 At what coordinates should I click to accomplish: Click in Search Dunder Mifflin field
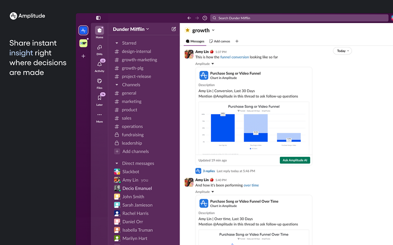[x=299, y=18]
